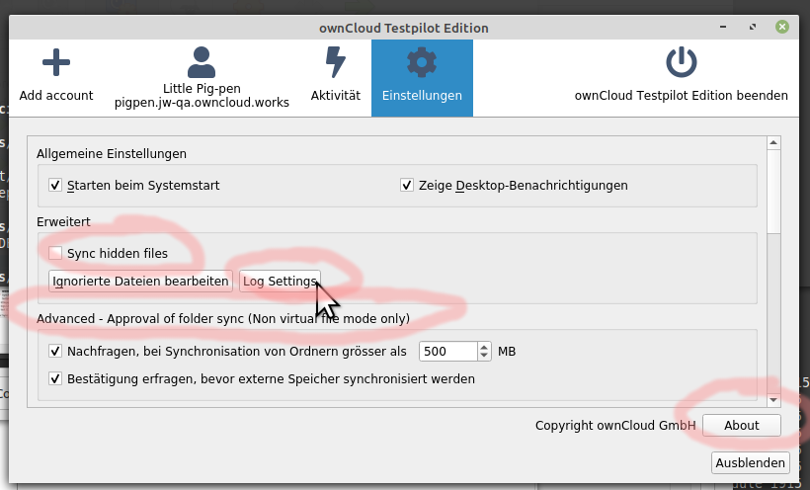Image resolution: width=810 pixels, height=490 pixels.
Task: Toggle Bestätigung erfragen externe Speicher checkbox
Action: pos(55,379)
